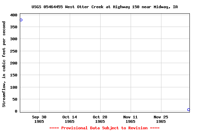
Task: Click the chart title USGS 05464455 West Otter Creek
Action: [105, 7]
